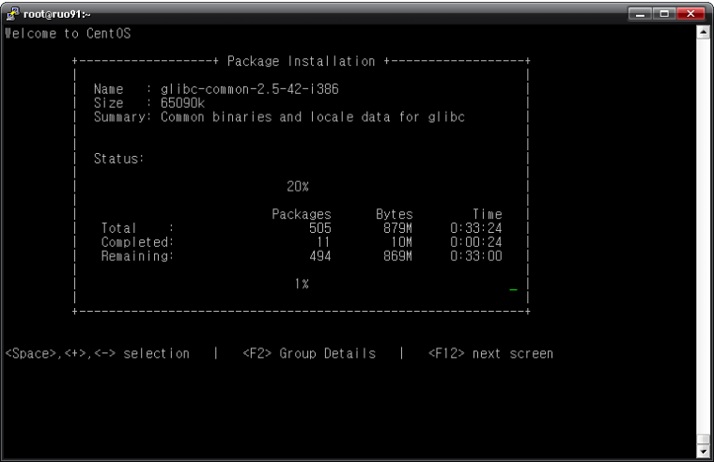Screen dimensions: 714x462
Task: Click the Status label in dialog
Action: coord(117,158)
